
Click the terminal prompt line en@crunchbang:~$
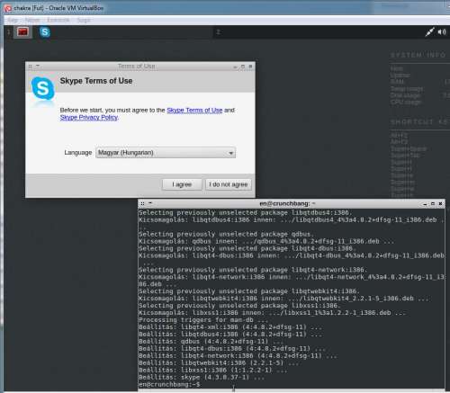coord(170,384)
